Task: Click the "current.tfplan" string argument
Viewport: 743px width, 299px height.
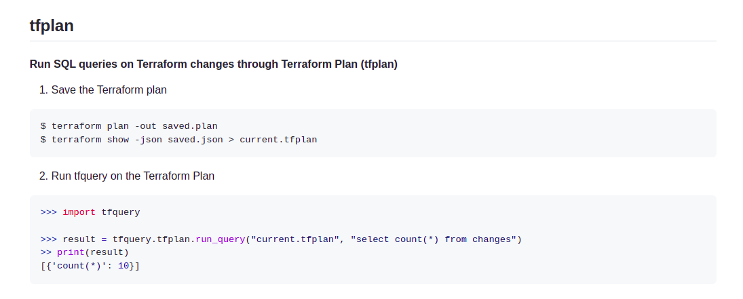Action: (x=295, y=239)
